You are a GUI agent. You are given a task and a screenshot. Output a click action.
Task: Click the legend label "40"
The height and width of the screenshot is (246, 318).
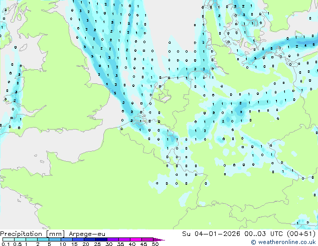pyautogui.click(x=132, y=244)
